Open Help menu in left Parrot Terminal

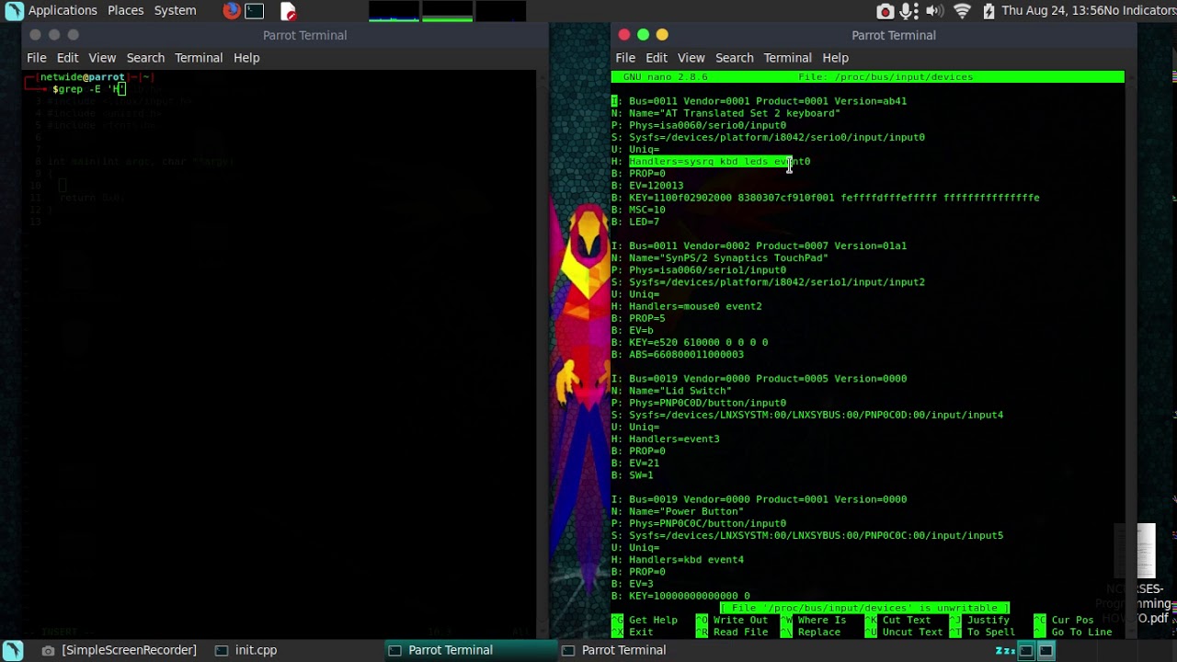(x=246, y=58)
